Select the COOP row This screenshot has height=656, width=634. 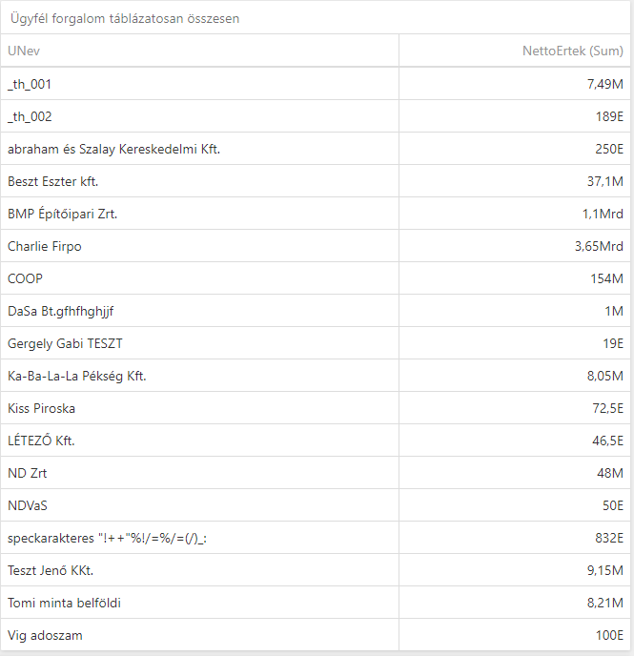(x=26, y=278)
